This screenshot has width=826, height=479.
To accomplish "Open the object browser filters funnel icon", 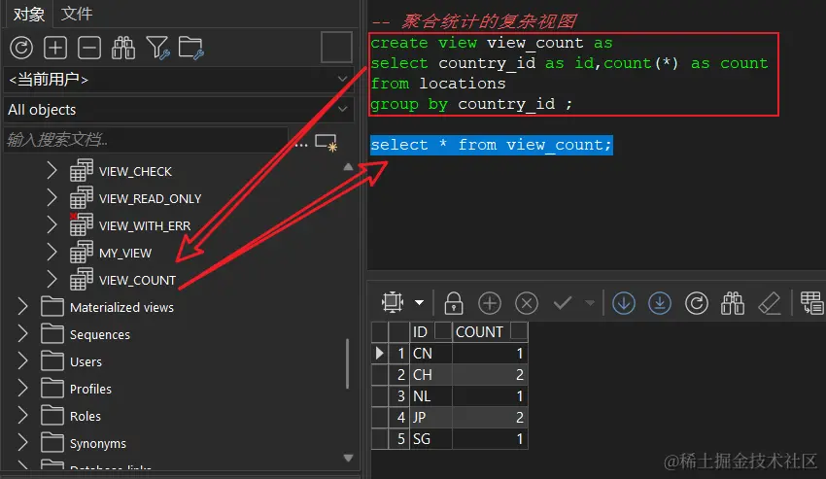I will 157,48.
